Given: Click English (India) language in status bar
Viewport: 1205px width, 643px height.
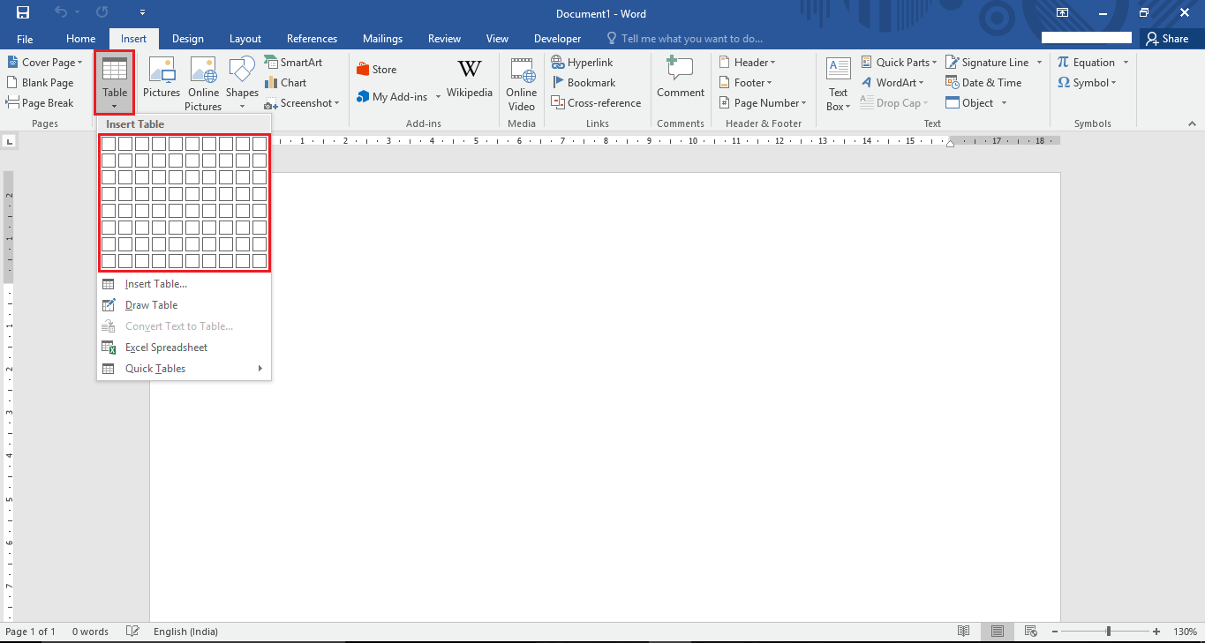Looking at the screenshot, I should (185, 632).
